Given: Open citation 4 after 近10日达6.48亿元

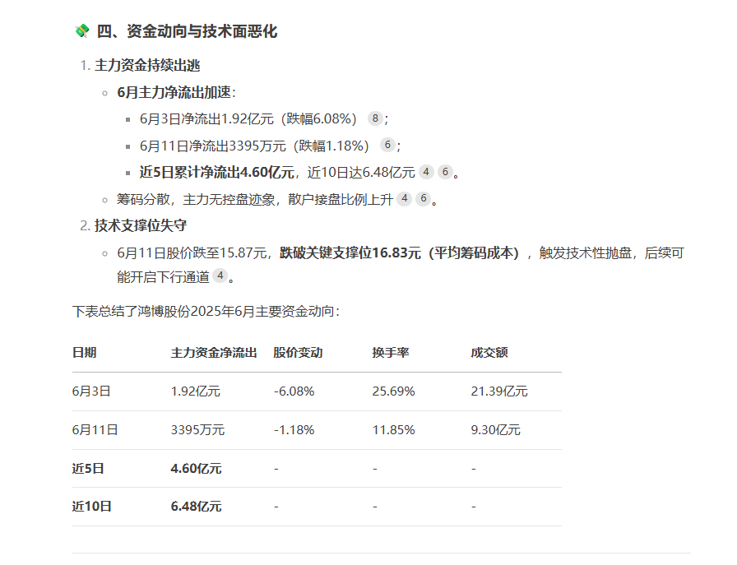Looking at the screenshot, I should coord(426,172).
